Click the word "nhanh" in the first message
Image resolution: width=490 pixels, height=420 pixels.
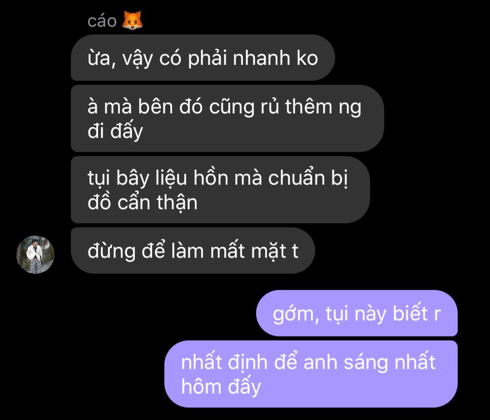pos(262,58)
